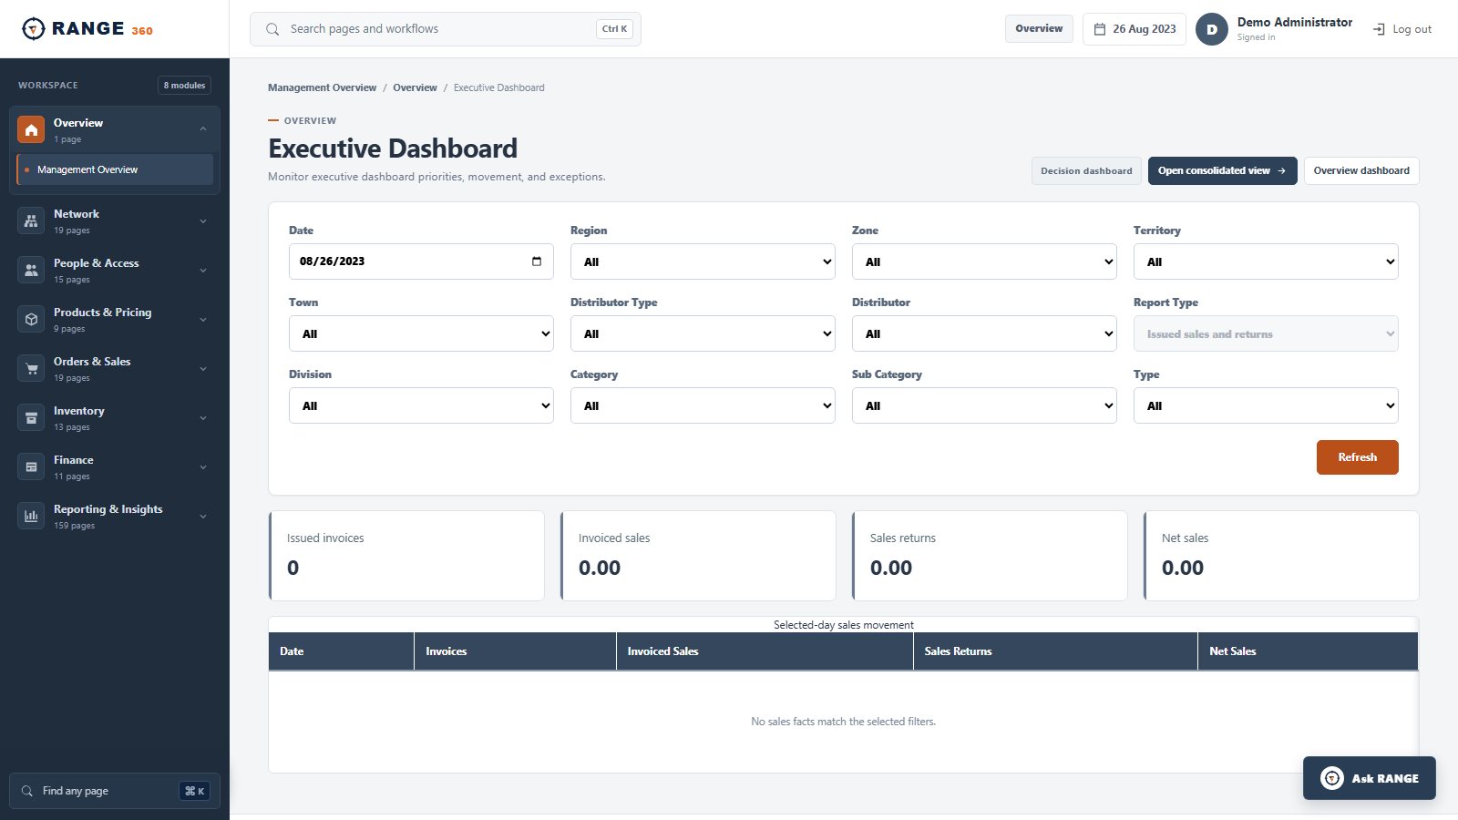Expand the Network sidebar section
1458x820 pixels.
(203, 221)
